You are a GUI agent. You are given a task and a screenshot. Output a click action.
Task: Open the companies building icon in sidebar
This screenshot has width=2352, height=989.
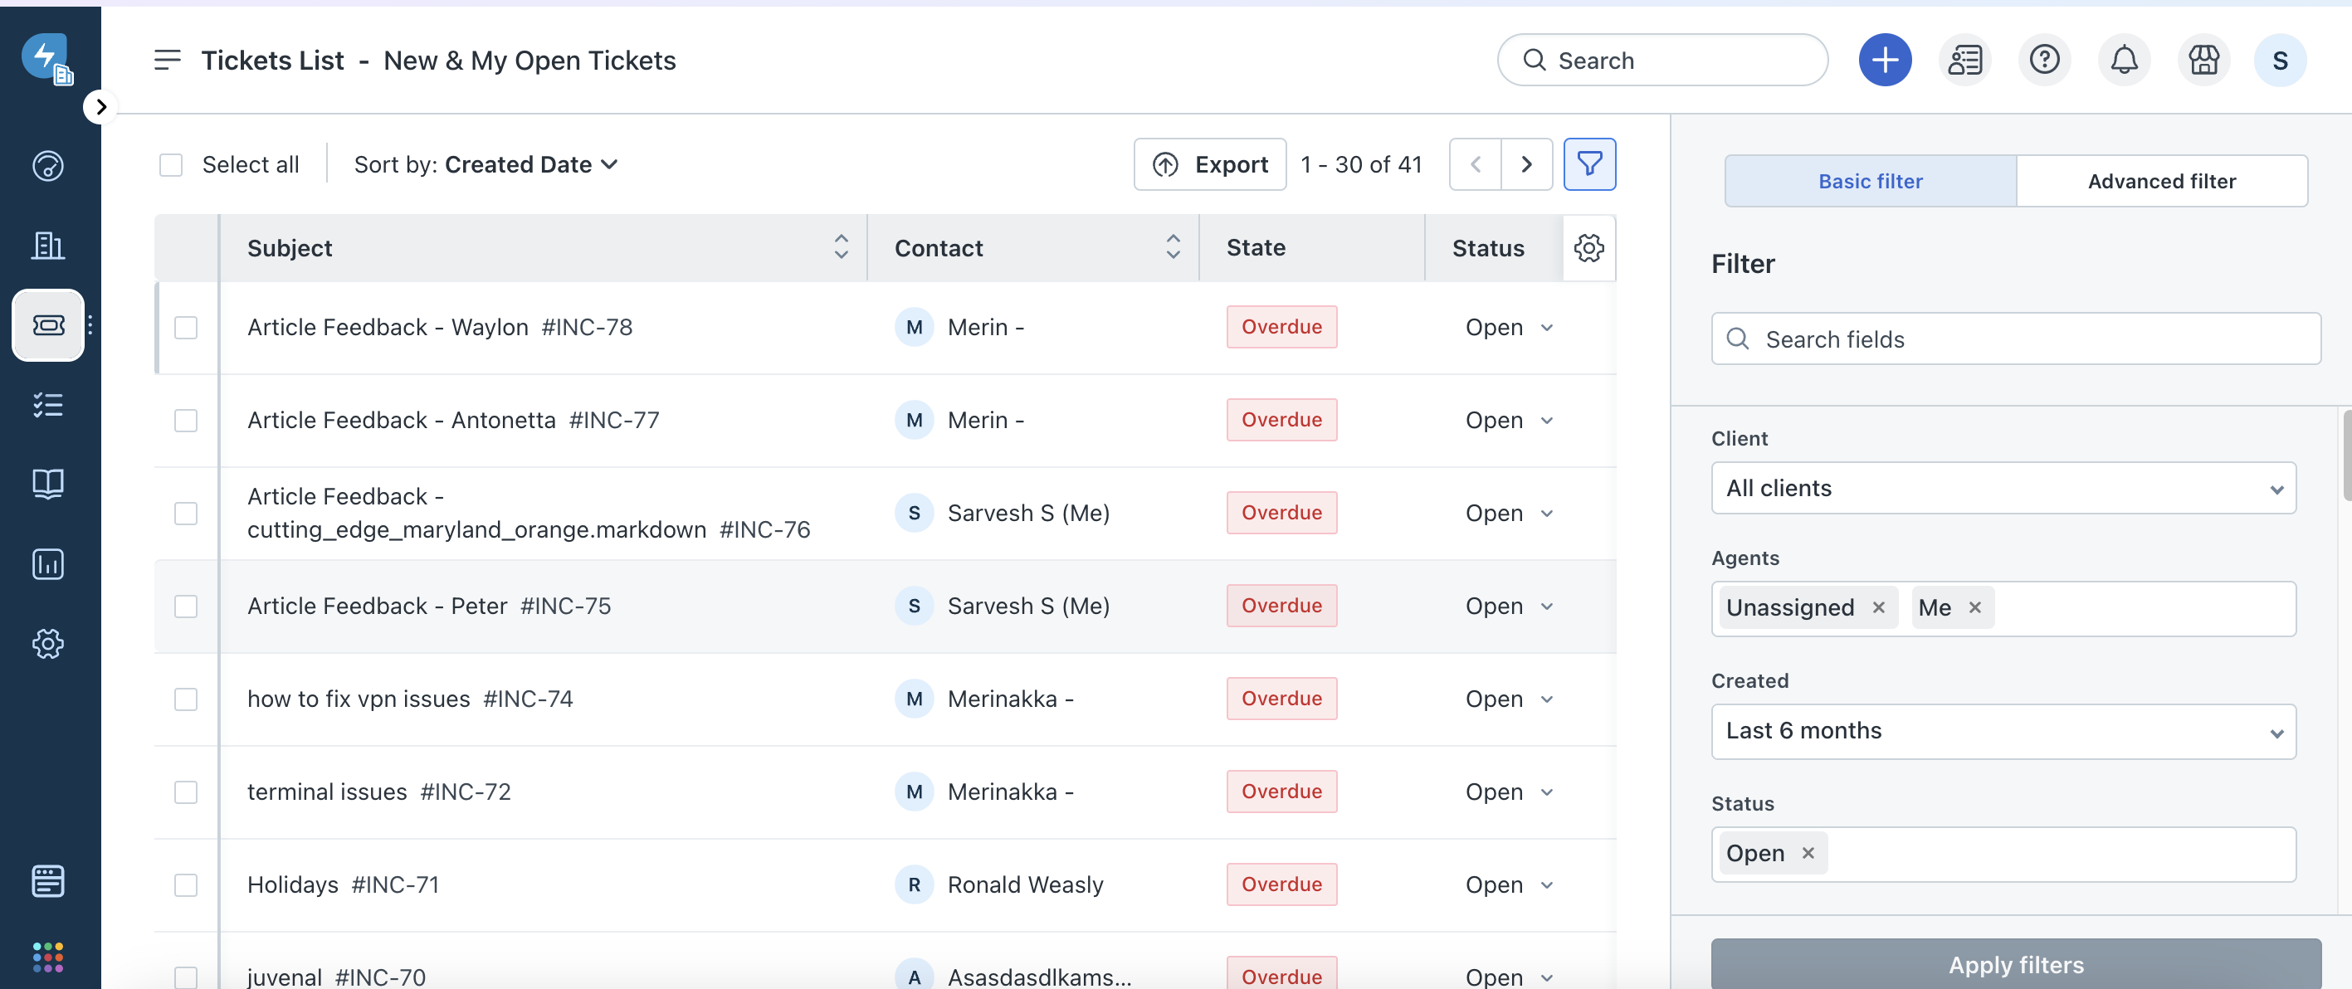[x=47, y=245]
